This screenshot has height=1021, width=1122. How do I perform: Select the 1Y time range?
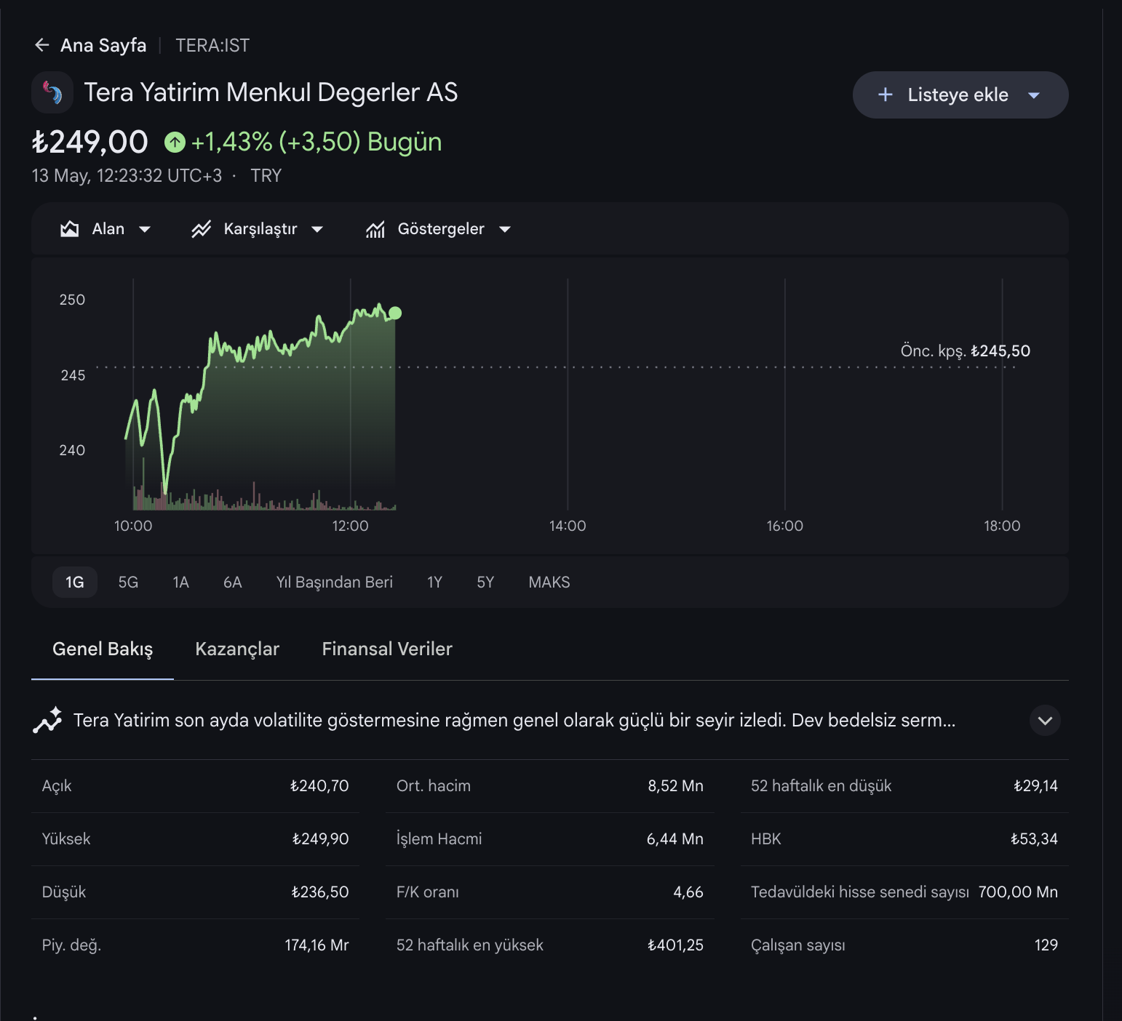click(x=434, y=582)
